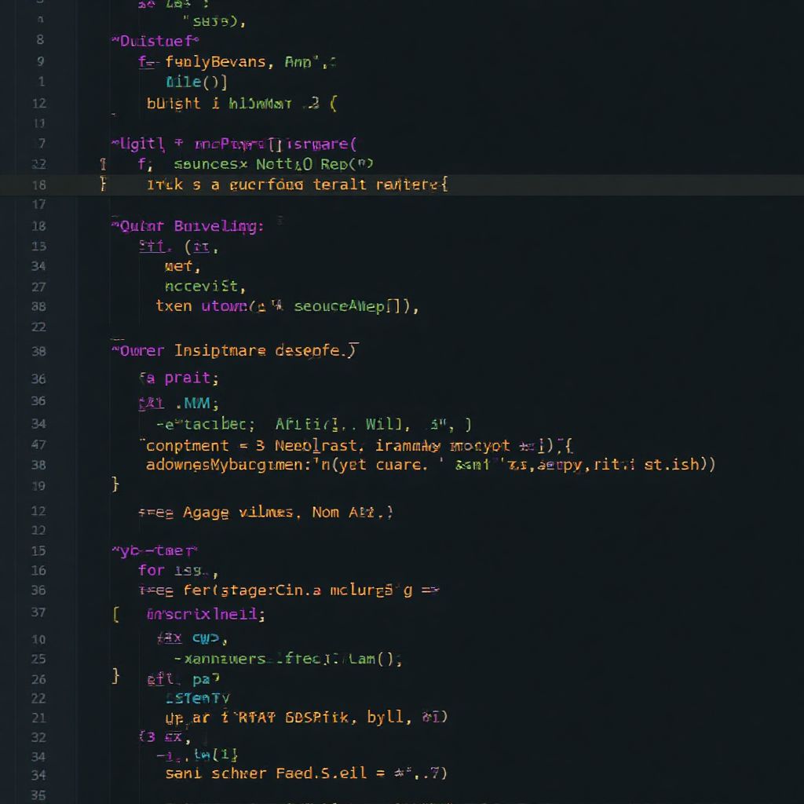Click the brace marker beside line 18
Screen dimensions: 804x804
point(104,185)
